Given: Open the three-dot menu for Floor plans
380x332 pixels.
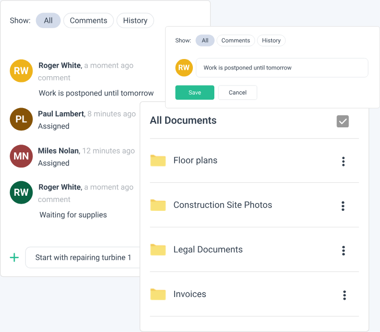Looking at the screenshot, I should pyautogui.click(x=343, y=161).
